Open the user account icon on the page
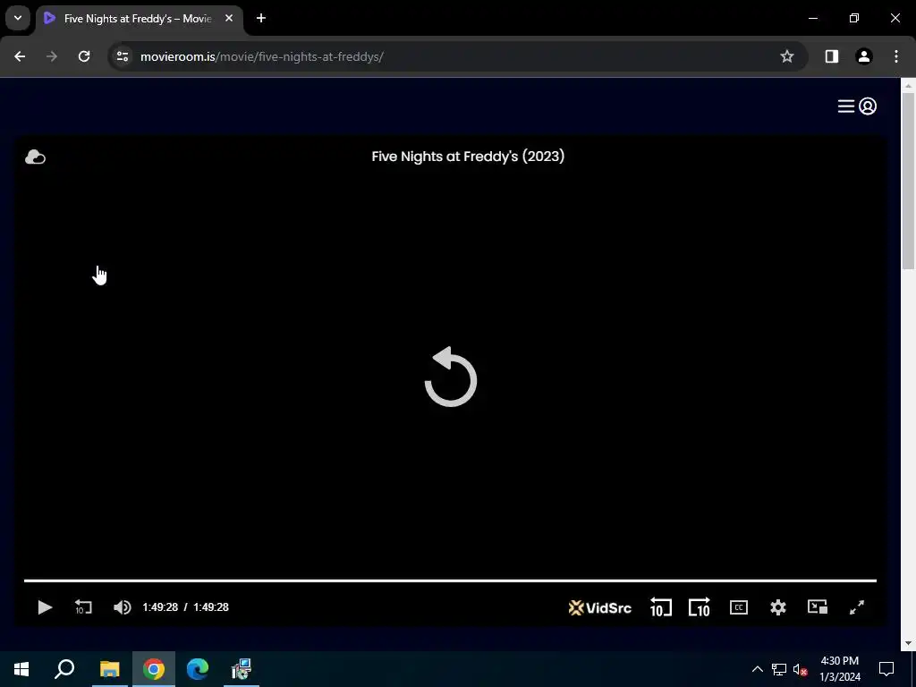This screenshot has width=916, height=687. coord(868,106)
